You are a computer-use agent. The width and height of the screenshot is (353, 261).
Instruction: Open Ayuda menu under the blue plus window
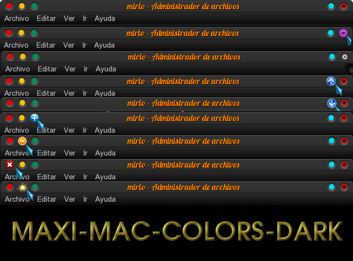(x=105, y=131)
